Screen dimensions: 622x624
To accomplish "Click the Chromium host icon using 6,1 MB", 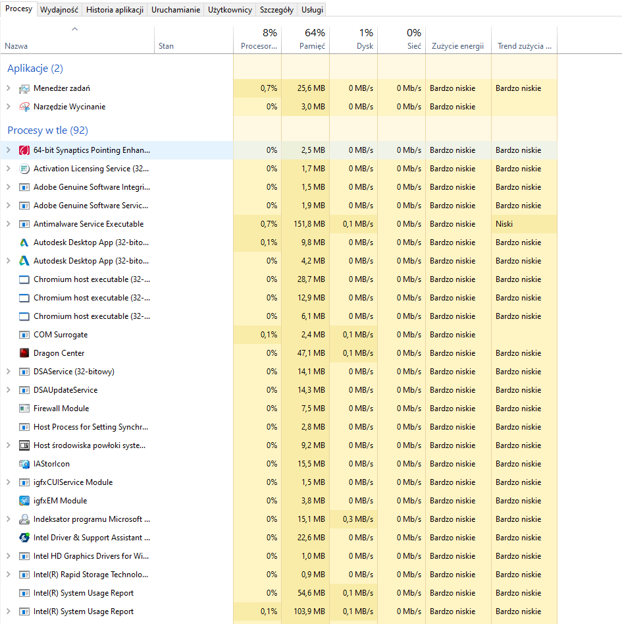I will pos(24,316).
